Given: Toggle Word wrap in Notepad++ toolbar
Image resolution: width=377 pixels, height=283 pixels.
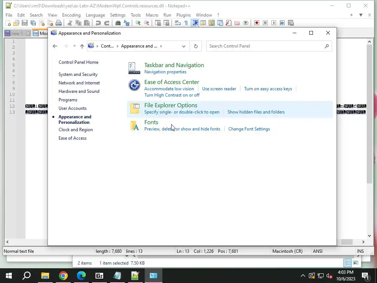Looking at the screenshot, I should click(x=178, y=23).
